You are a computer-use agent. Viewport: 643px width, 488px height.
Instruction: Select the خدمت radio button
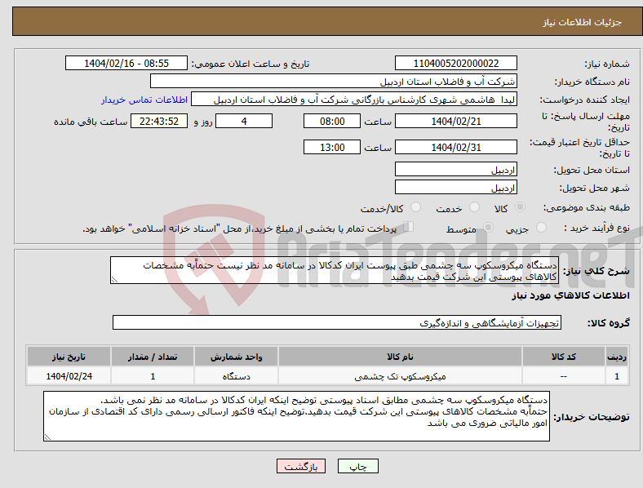click(x=474, y=207)
